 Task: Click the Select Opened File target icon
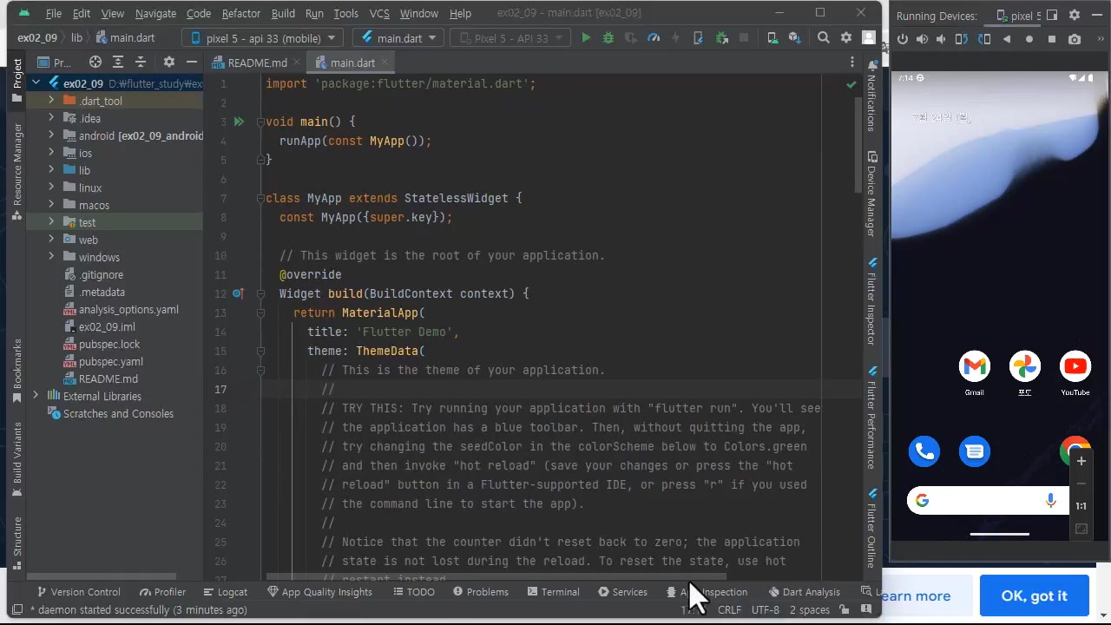[95, 62]
